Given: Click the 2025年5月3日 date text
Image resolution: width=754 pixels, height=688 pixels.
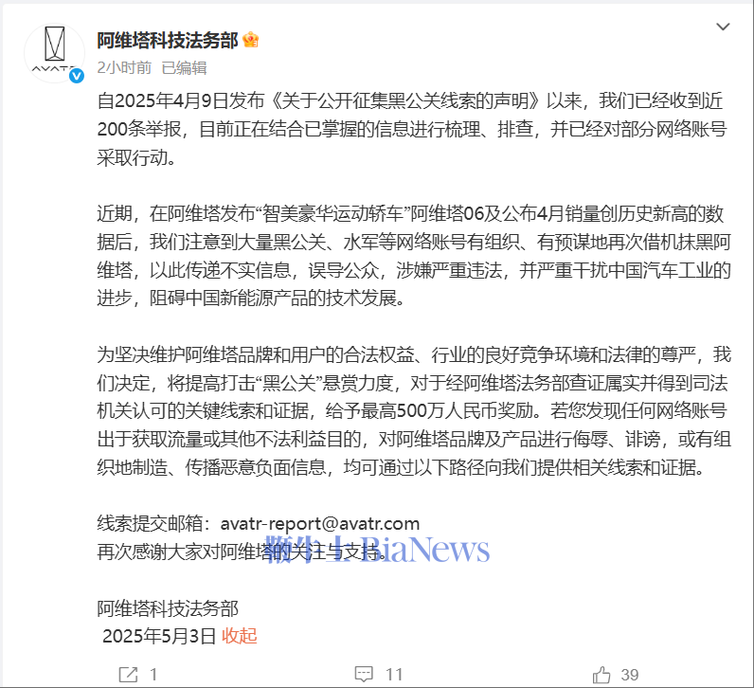Looking at the screenshot, I should pos(159,636).
